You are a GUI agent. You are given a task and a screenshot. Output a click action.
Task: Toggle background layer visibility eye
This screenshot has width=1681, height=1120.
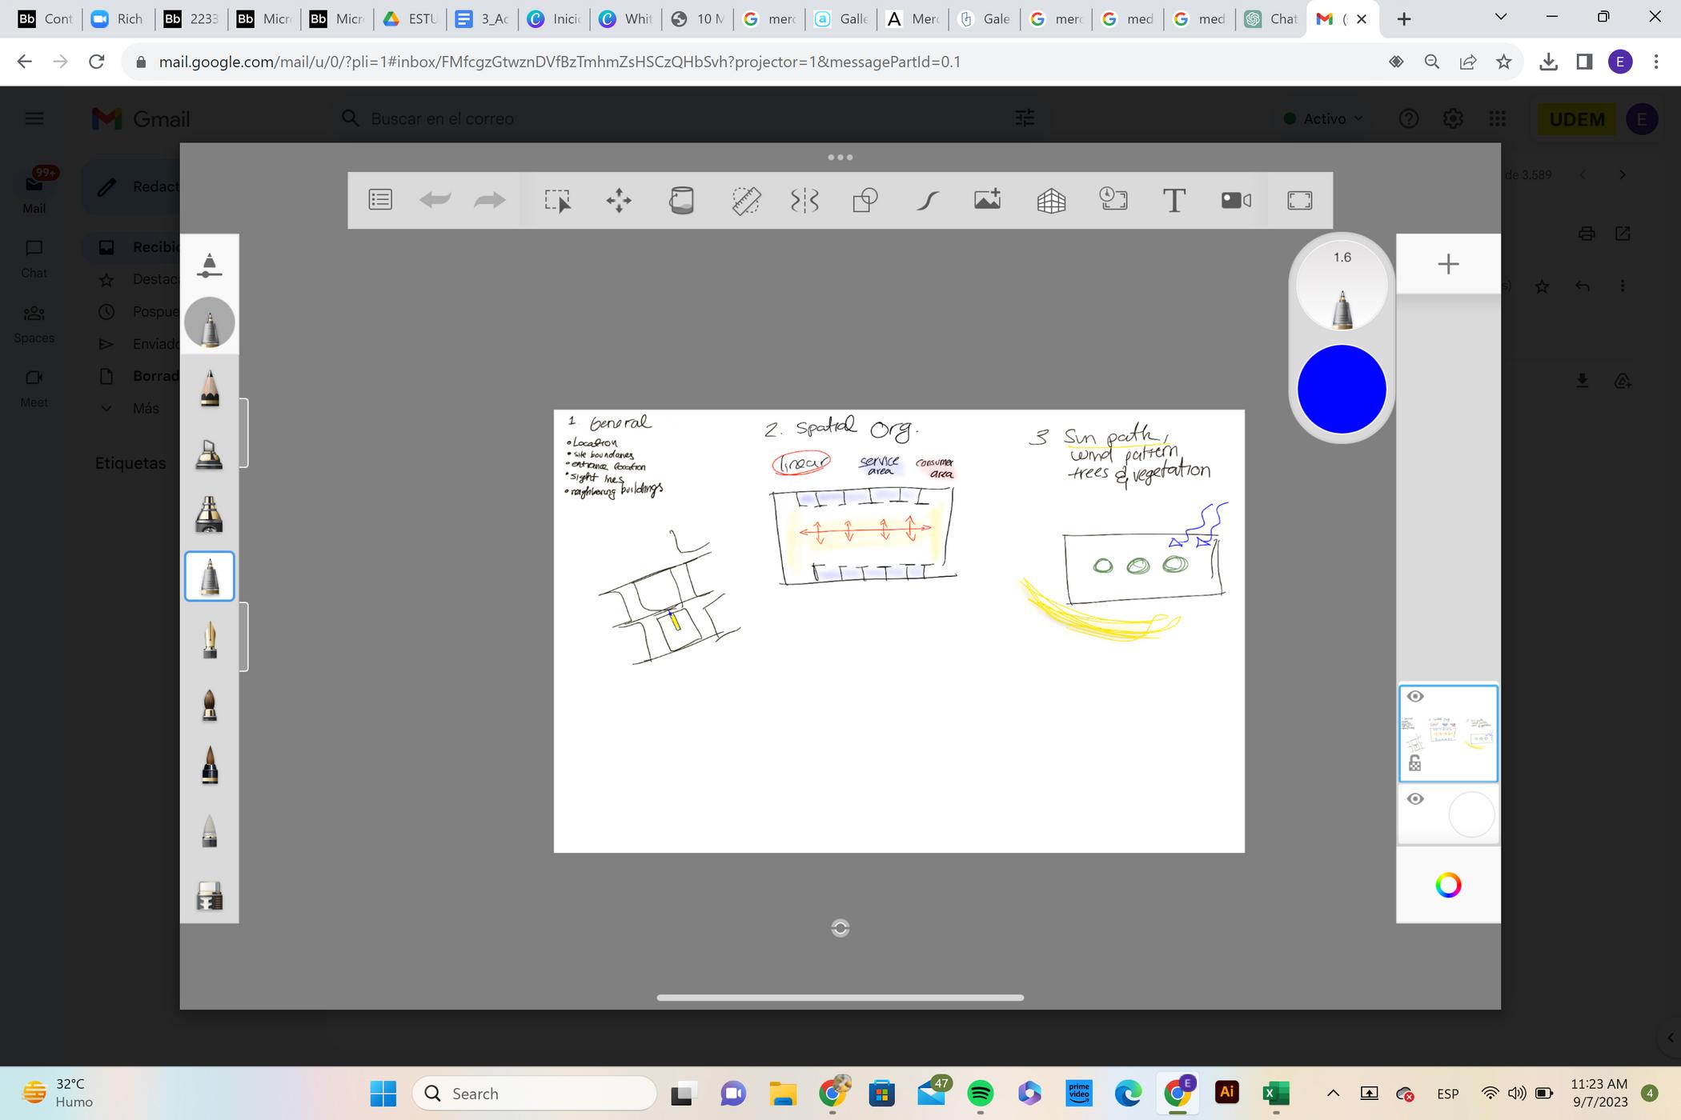pyautogui.click(x=1415, y=799)
